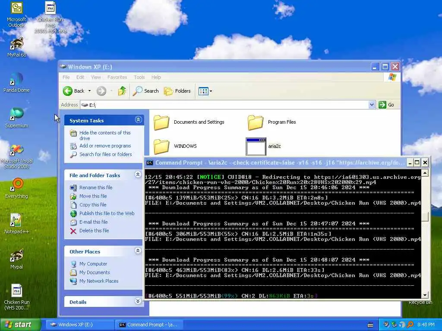
Task: Launch the MyPal 68 desktop shortcut
Action: [16, 47]
